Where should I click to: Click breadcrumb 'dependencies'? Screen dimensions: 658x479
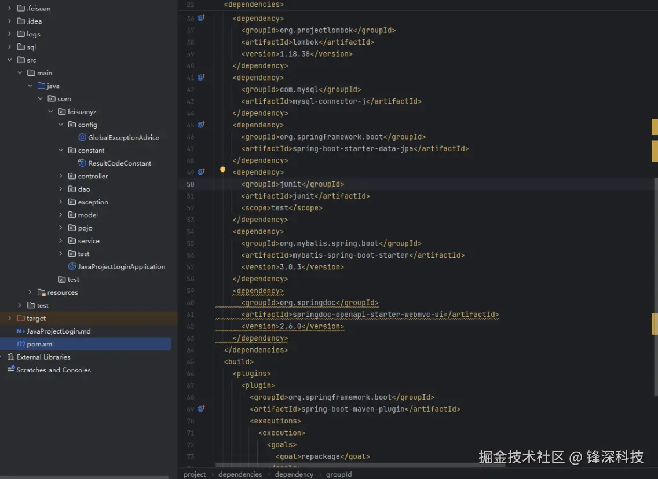240,474
